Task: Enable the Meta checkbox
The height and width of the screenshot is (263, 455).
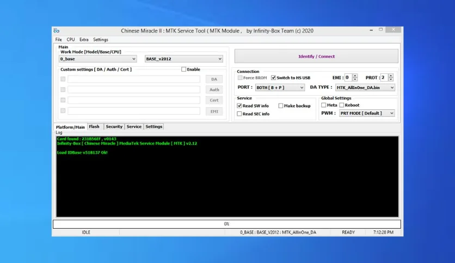Action: tap(323, 105)
